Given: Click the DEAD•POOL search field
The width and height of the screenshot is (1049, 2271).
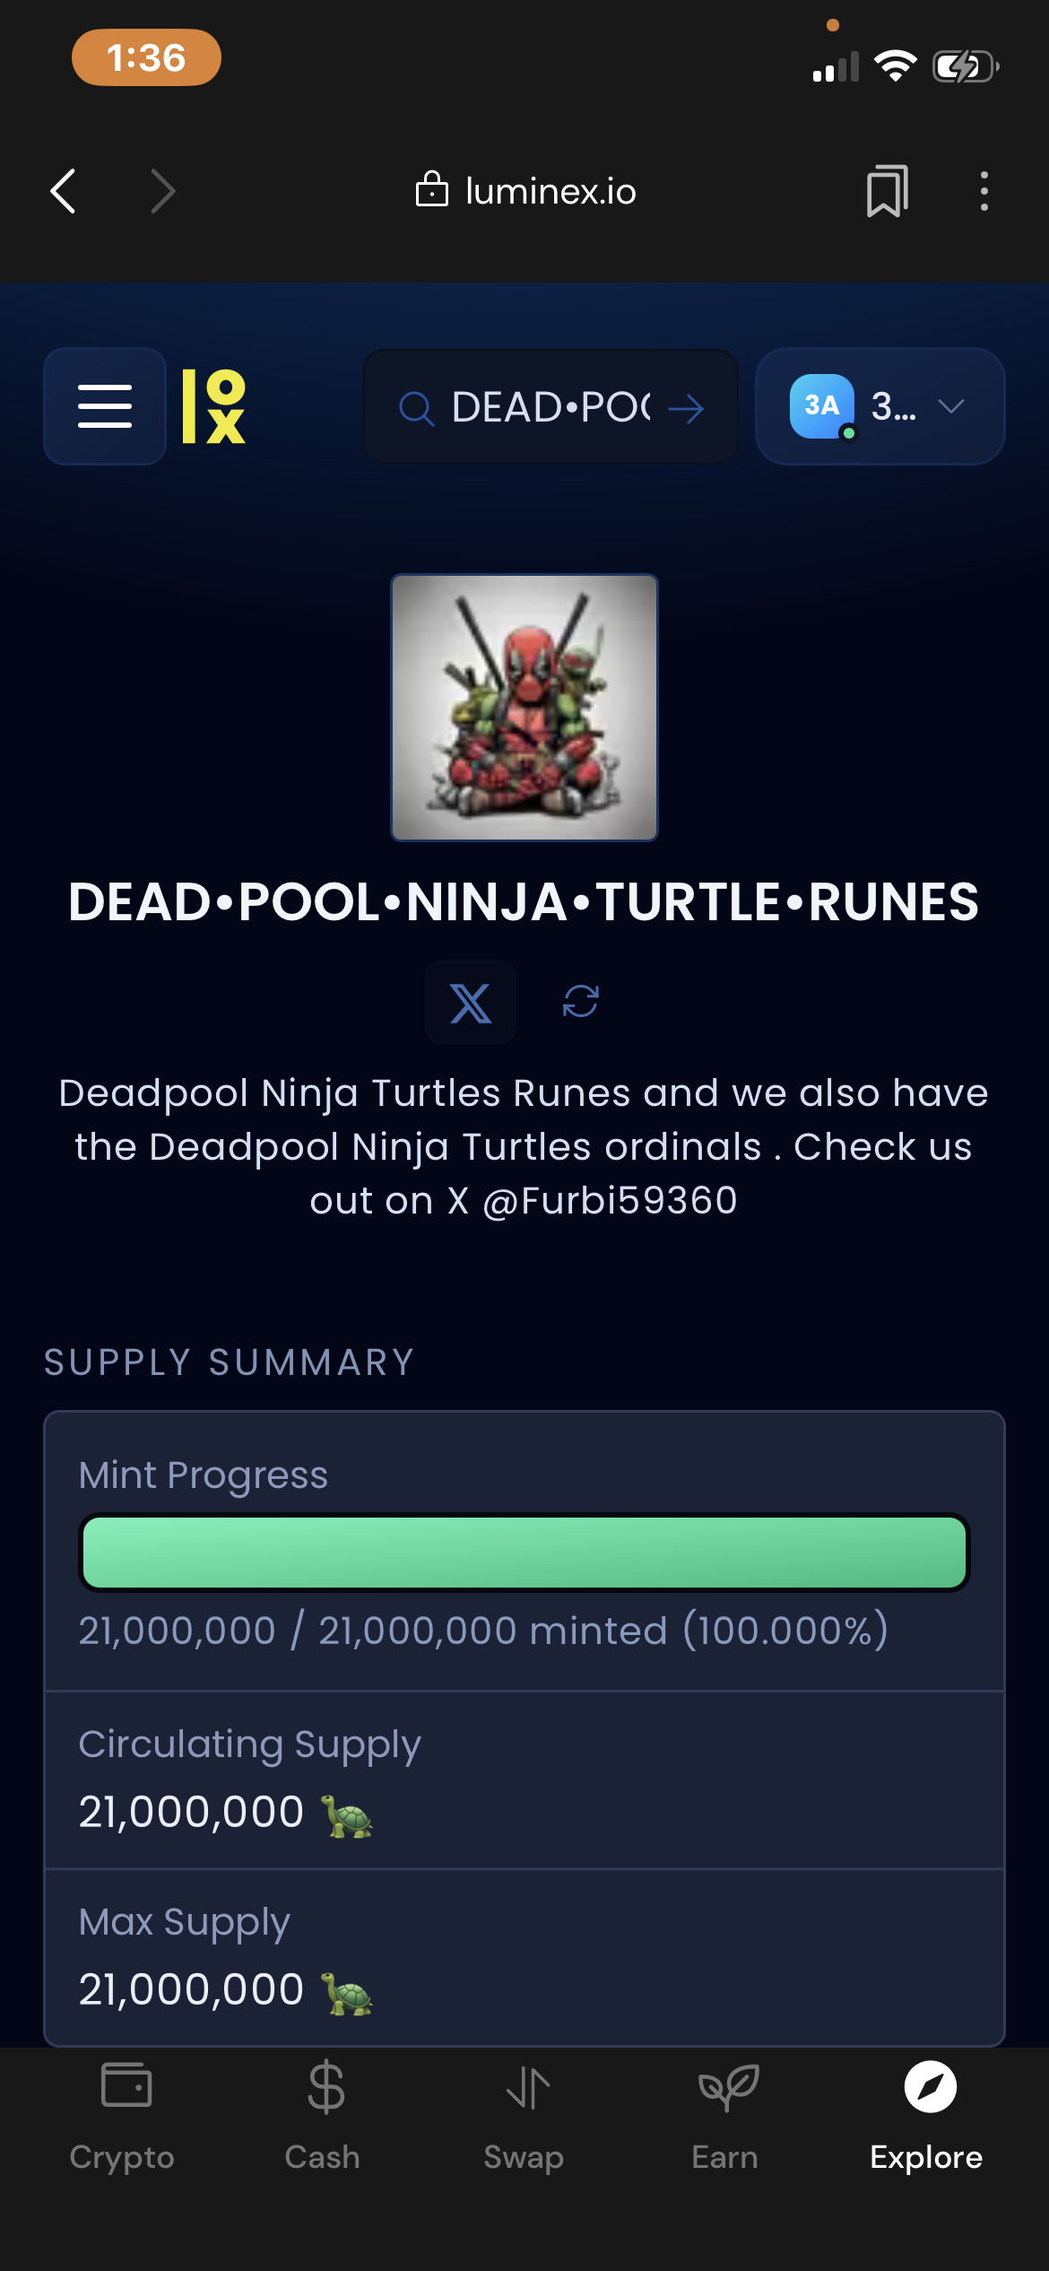Looking at the screenshot, I should coord(549,408).
